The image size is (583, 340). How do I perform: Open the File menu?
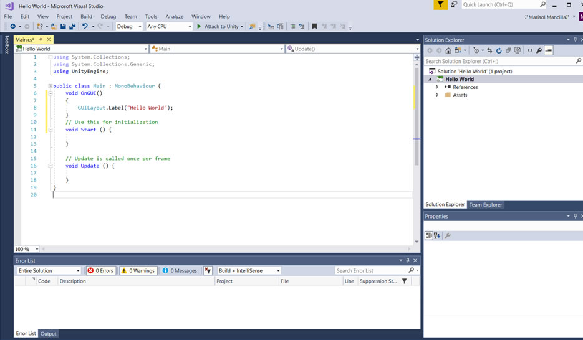click(8, 16)
